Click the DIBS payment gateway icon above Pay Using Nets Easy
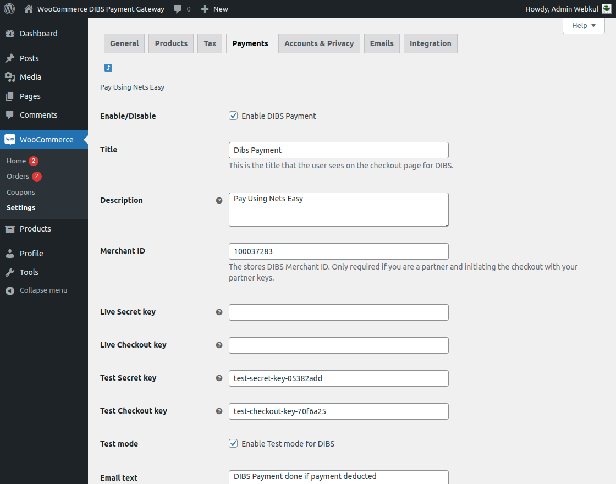Image resolution: width=616 pixels, height=484 pixels. (x=108, y=67)
